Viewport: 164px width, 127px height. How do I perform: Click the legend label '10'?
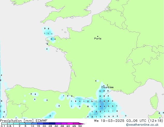(x=32, y=126)
